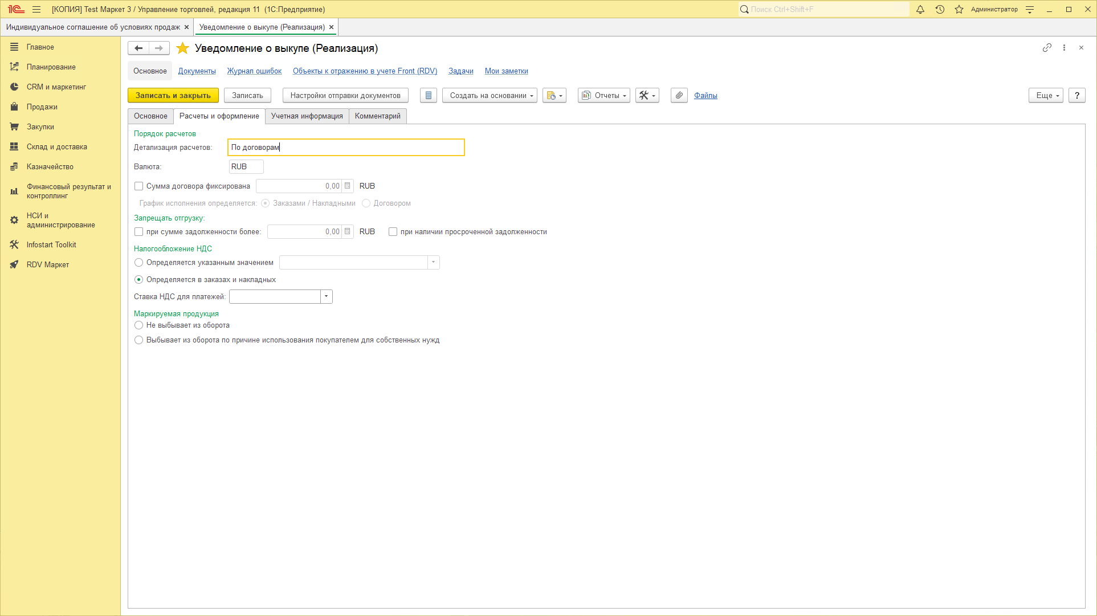1097x616 pixels.
Task: Expand the 'Отчеты' dropdown button
Action: pos(603,96)
